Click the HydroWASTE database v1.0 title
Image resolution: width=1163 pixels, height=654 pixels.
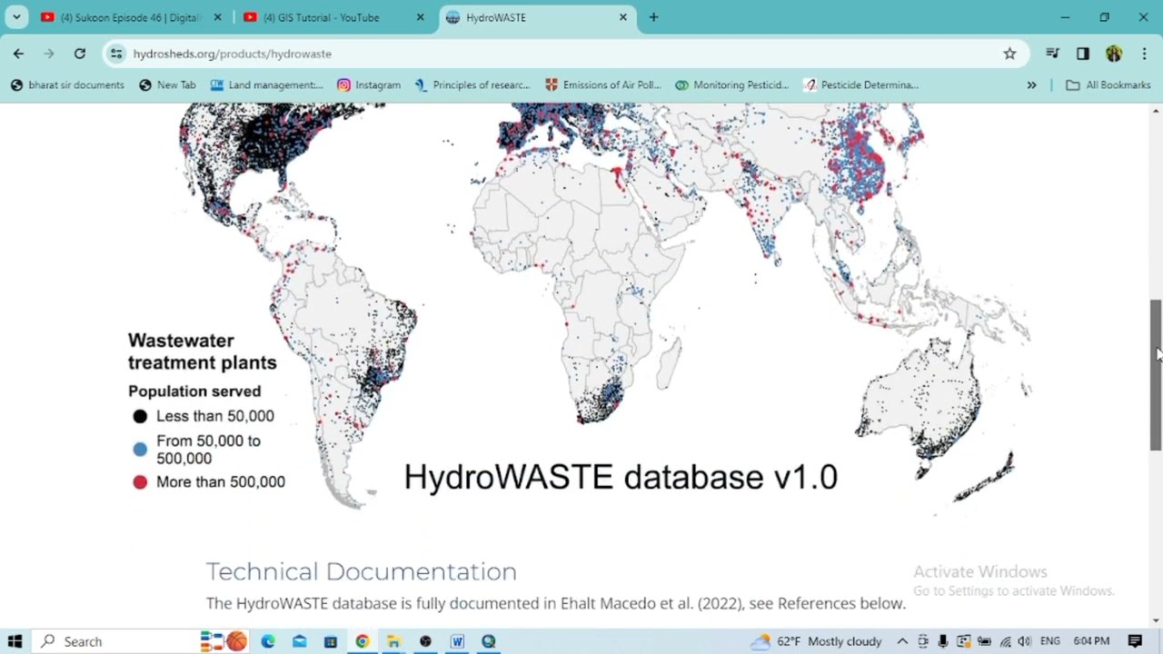coord(621,477)
